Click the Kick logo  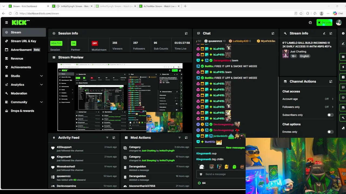[x=21, y=23]
